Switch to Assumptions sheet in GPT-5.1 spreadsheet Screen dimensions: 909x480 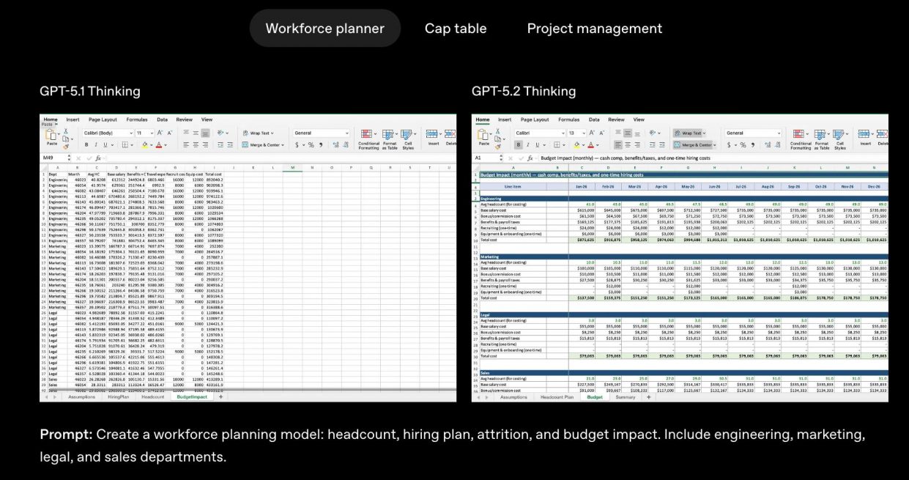[x=81, y=396]
